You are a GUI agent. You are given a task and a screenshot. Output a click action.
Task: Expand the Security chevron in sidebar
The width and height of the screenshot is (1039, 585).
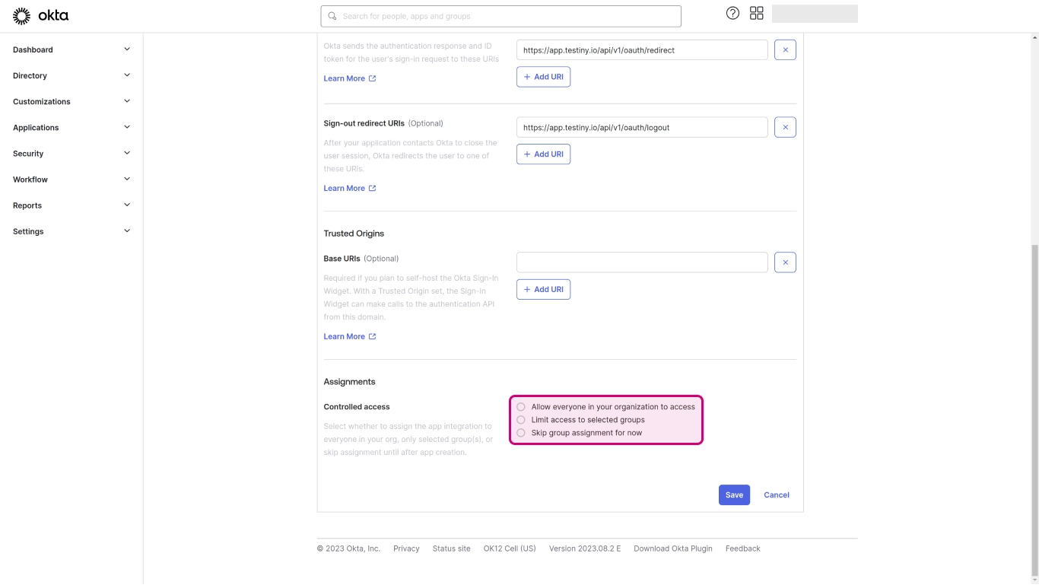[x=127, y=153]
